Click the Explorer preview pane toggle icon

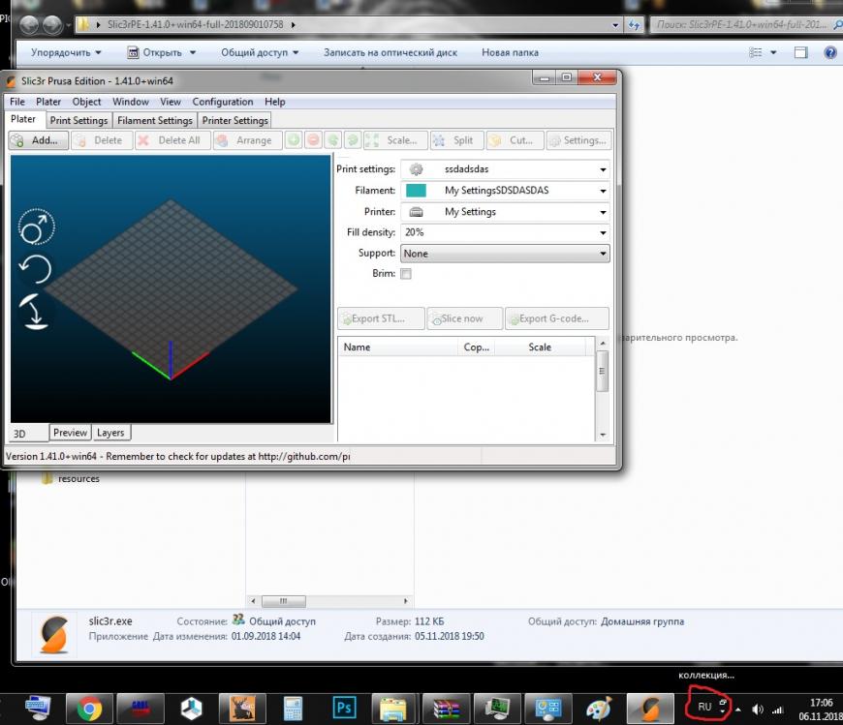[801, 52]
